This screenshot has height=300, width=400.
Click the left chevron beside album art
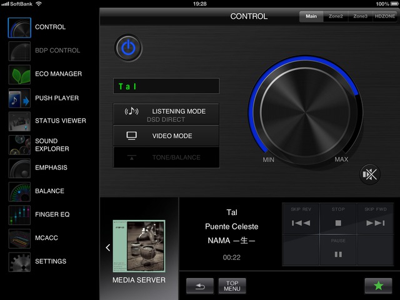point(108,247)
